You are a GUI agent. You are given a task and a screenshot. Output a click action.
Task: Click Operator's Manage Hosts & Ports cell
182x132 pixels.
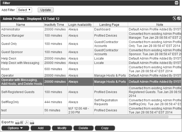pos(110,76)
